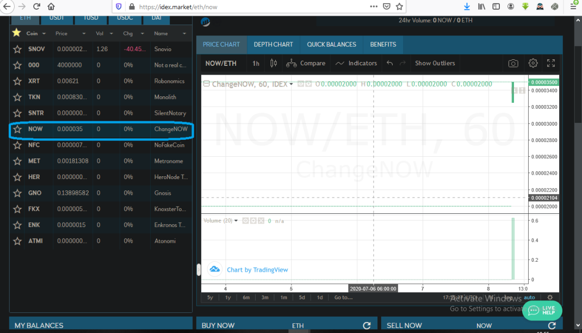The height and width of the screenshot is (333, 582).
Task: Follow Chart by TradingView link
Action: [257, 270]
